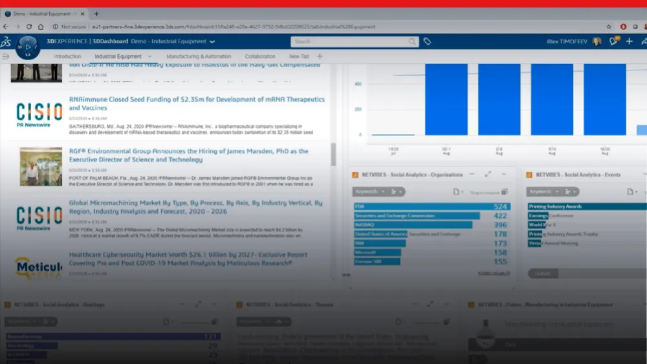Select the Industrial Equipment tab
Screen dimensions: 647x364
118,56
